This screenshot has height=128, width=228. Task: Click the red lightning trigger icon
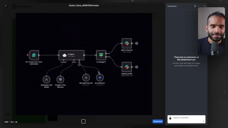[27, 55]
